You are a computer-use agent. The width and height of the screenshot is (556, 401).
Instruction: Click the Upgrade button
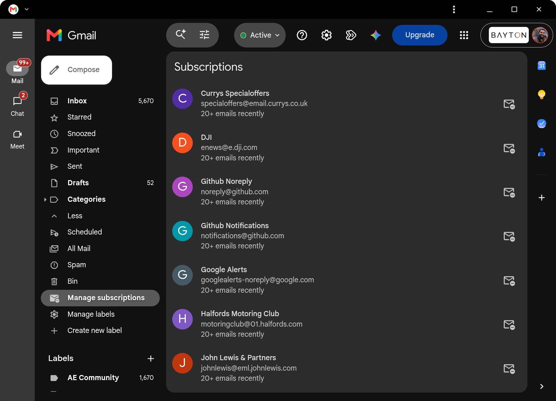click(420, 35)
